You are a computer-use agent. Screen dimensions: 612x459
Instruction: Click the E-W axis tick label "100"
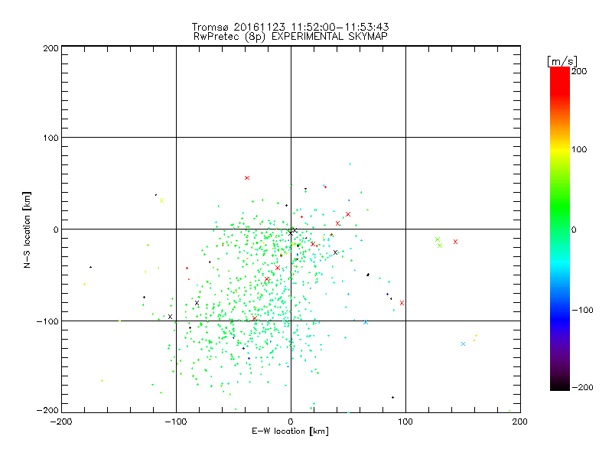(x=405, y=422)
